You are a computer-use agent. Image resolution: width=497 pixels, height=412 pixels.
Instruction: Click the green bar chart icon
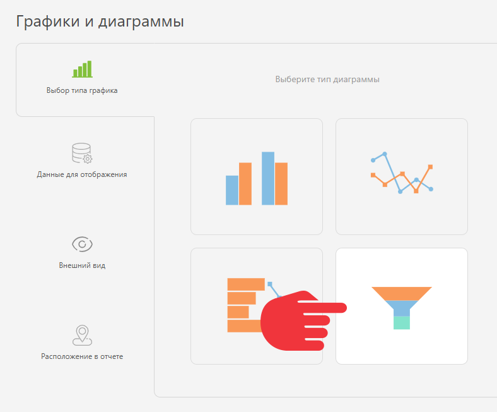point(82,69)
